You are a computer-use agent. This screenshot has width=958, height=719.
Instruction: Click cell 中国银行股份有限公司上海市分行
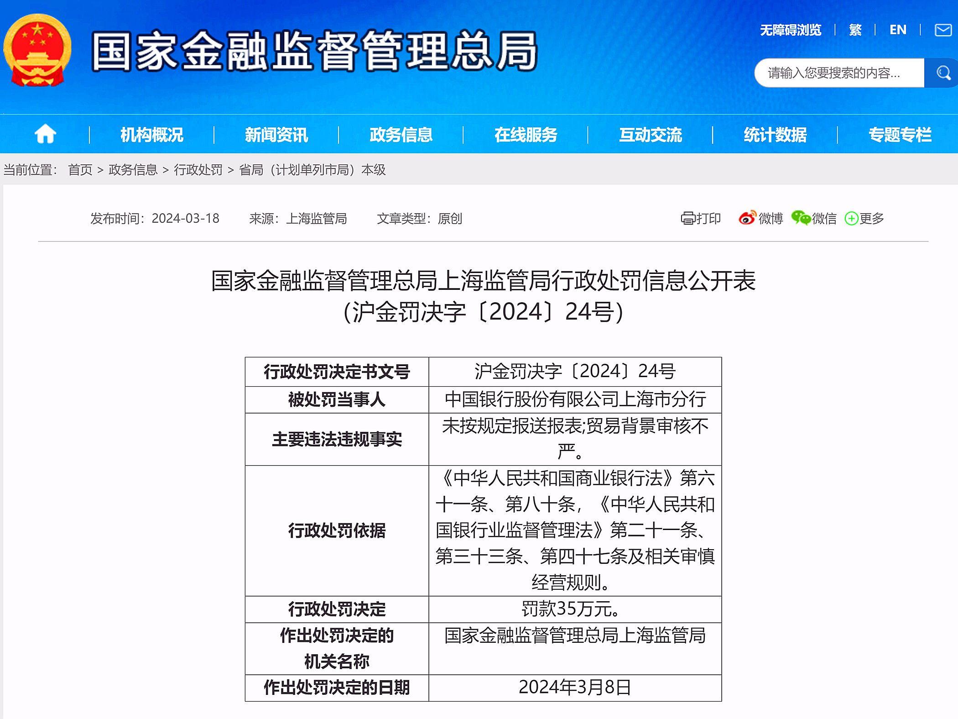click(575, 400)
